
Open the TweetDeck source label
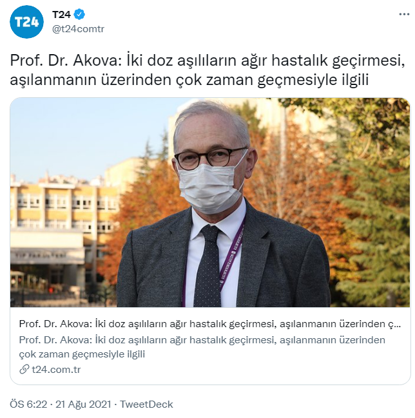coord(146,404)
